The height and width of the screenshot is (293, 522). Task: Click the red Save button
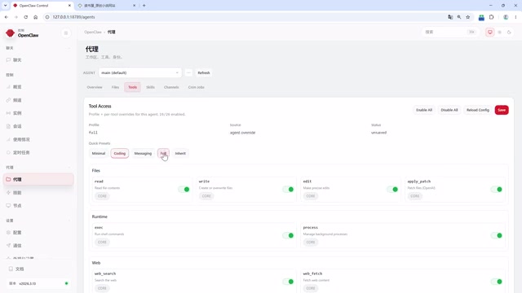pyautogui.click(x=502, y=110)
